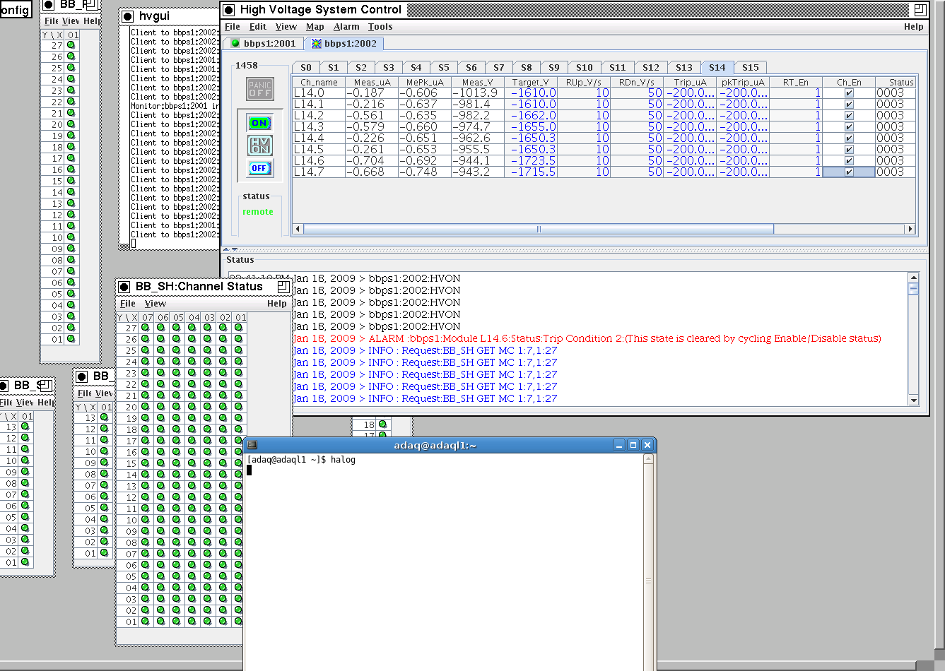The height and width of the screenshot is (671, 945).
Task: Toggle Ch_En checkbox for channel L14.6
Action: click(x=849, y=160)
